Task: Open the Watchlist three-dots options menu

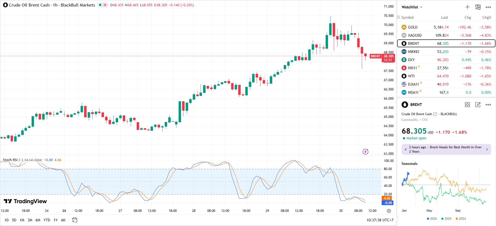Action: [488, 7]
